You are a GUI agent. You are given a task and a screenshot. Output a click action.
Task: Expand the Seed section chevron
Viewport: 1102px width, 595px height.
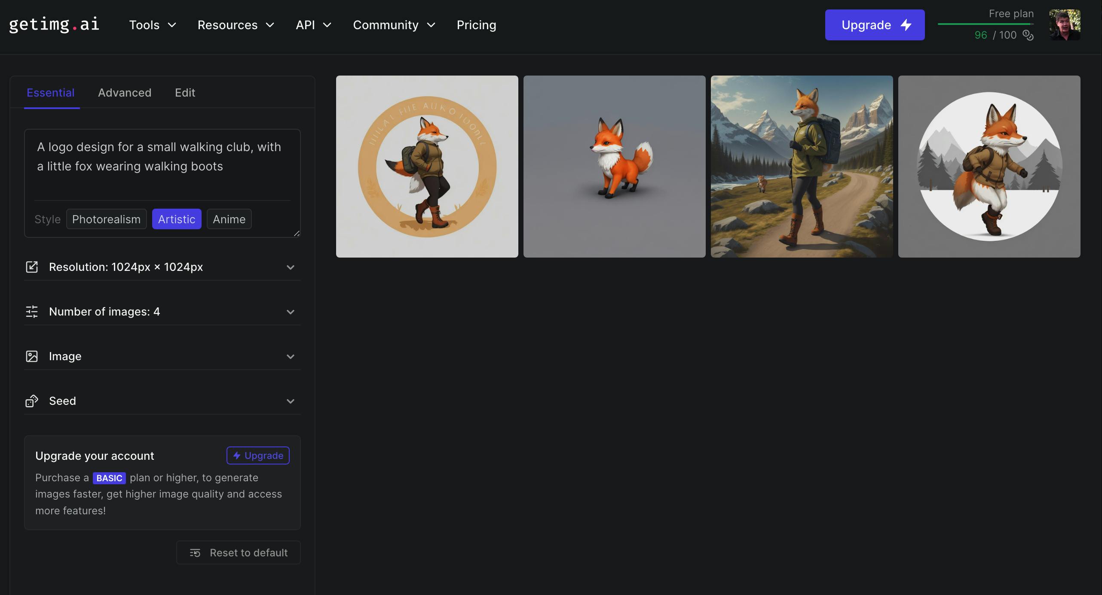click(291, 401)
